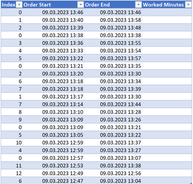Select Order End cell 09.03.2023 13:39
The height and width of the screenshot is (184, 193).
(113, 89)
